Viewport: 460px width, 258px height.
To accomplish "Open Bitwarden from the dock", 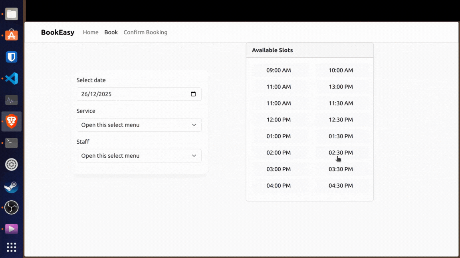I will tap(12, 57).
